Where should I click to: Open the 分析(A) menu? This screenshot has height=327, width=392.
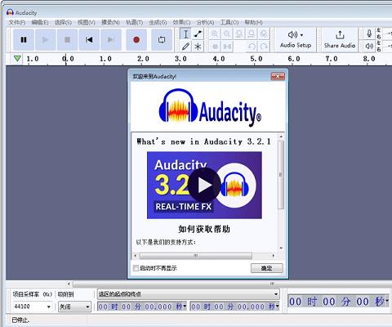[x=205, y=22]
